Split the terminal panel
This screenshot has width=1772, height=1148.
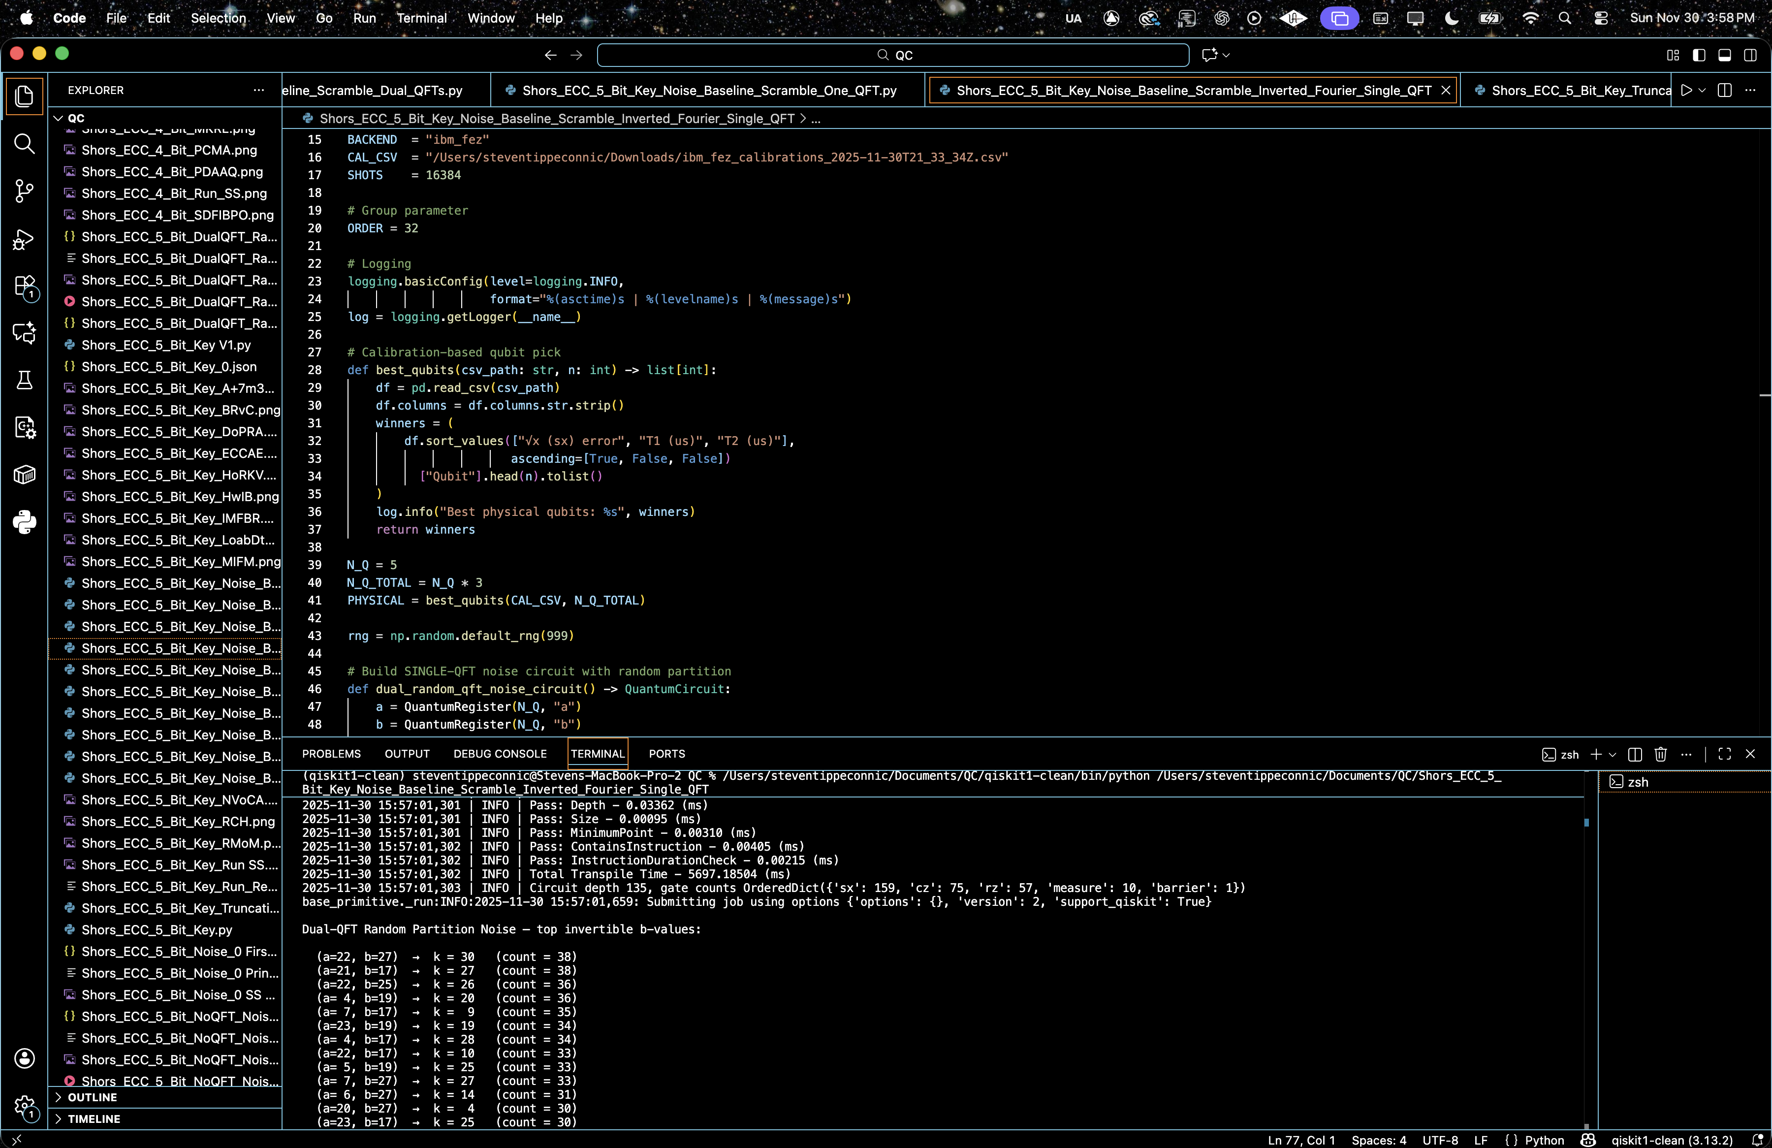(1635, 754)
